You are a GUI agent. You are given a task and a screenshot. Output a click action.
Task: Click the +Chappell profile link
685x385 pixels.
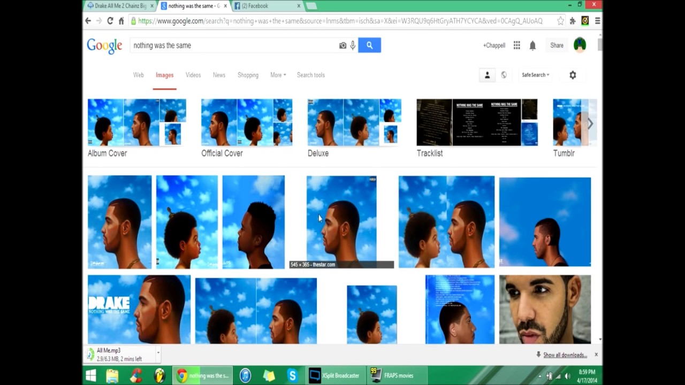click(x=494, y=45)
